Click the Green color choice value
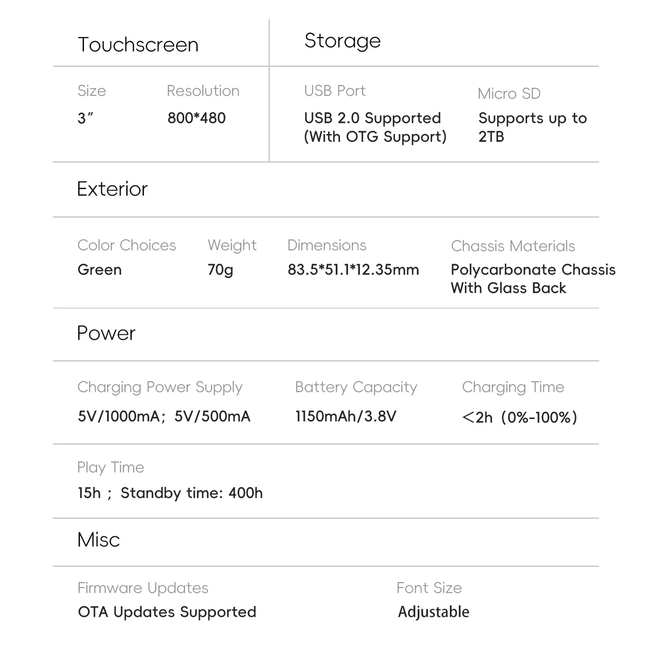The height and width of the screenshot is (652, 652). [x=100, y=270]
